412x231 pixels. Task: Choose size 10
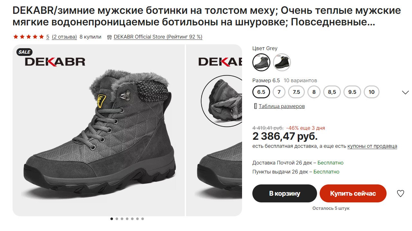click(x=371, y=92)
